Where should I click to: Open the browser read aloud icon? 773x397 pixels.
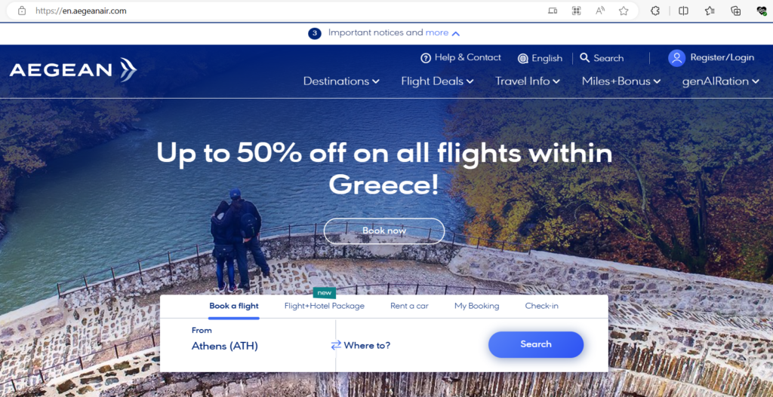coord(600,11)
